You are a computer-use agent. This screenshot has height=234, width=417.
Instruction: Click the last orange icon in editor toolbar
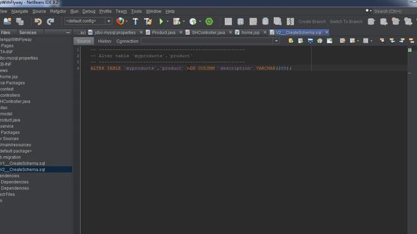point(411,41)
